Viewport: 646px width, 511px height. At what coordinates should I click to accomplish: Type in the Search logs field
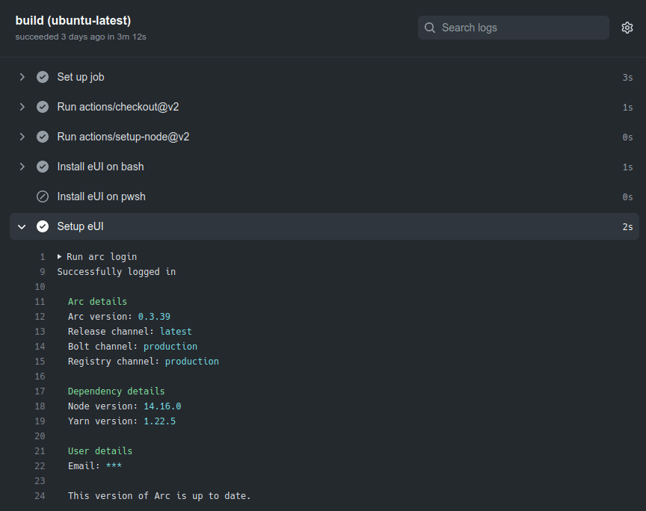coord(520,28)
